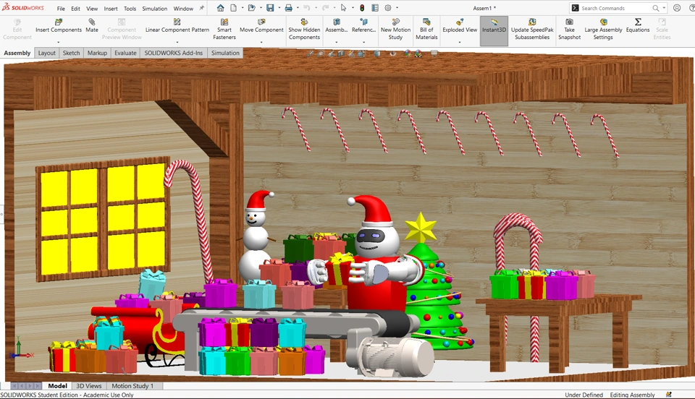Click the Search Commands field
695x399 pixels.
pyautogui.click(x=614, y=8)
